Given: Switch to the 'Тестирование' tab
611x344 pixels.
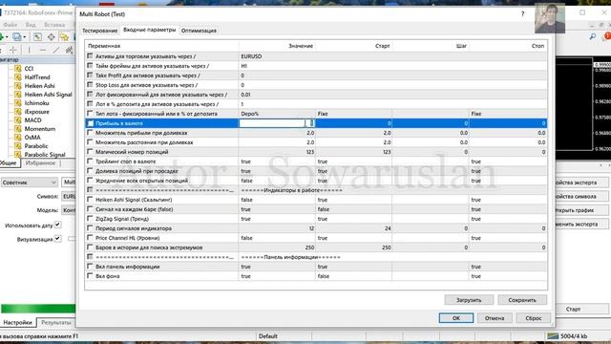Looking at the screenshot, I should [x=99, y=31].
